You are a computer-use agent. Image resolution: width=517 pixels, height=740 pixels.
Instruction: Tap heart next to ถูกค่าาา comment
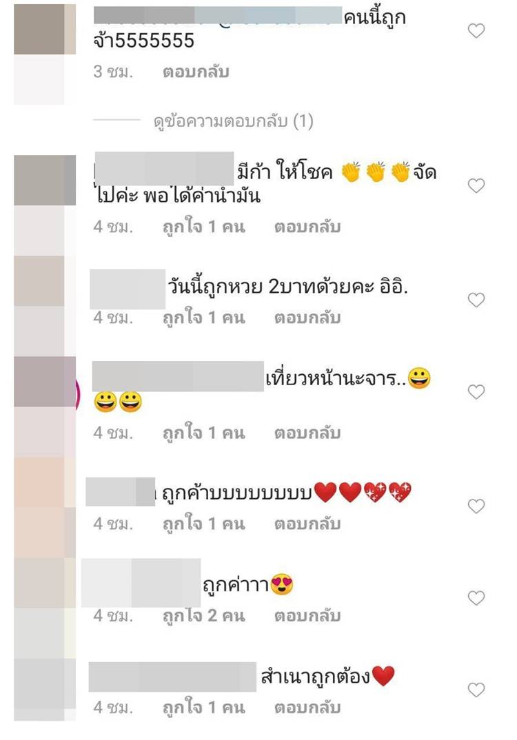coord(476,598)
